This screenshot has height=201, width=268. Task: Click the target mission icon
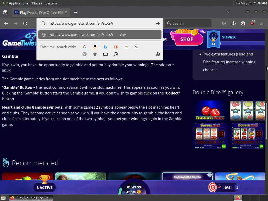(x=213, y=187)
